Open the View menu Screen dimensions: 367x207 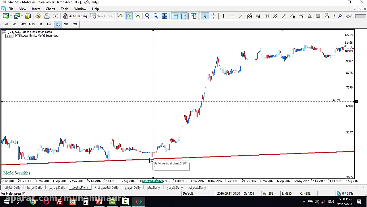22,9
